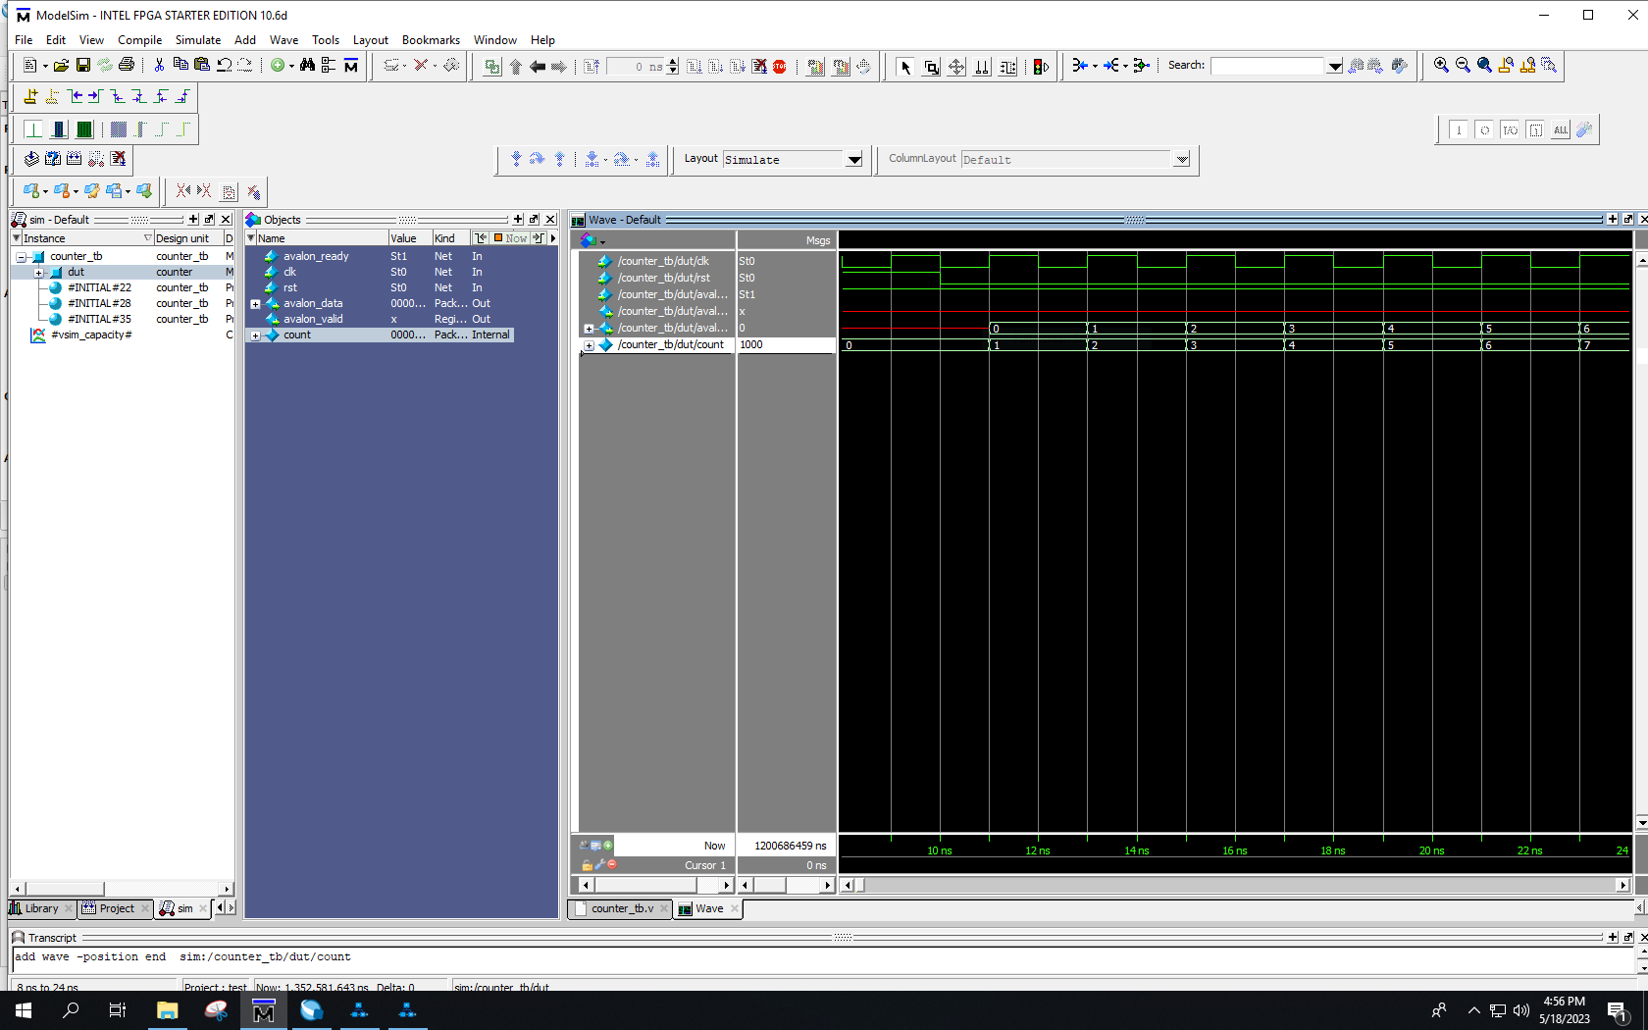The width and height of the screenshot is (1648, 1030).
Task: Click the run length increment stepper
Action: pos(673,63)
